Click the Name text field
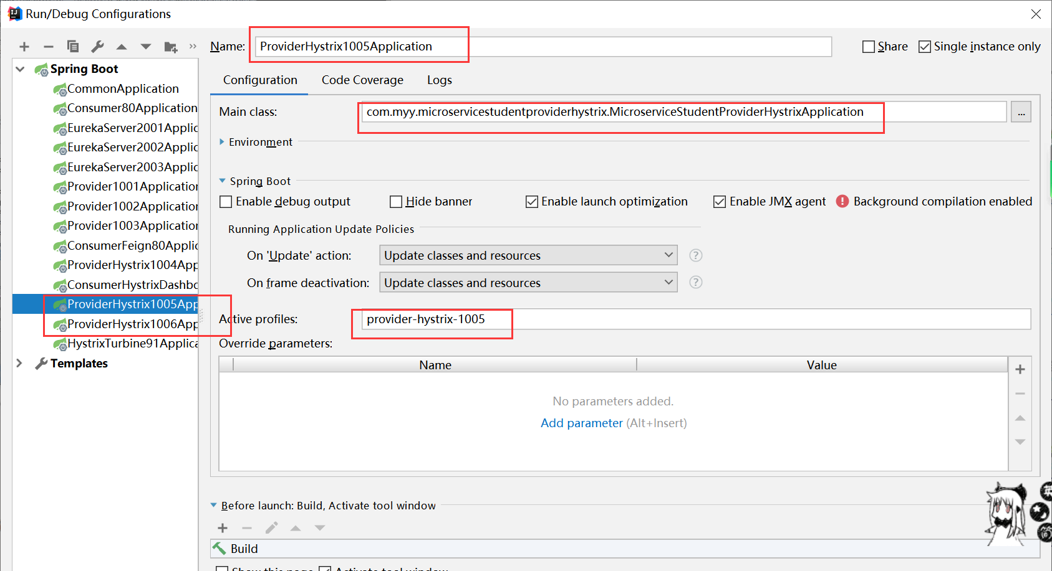This screenshot has height=571, width=1052. pos(543,47)
